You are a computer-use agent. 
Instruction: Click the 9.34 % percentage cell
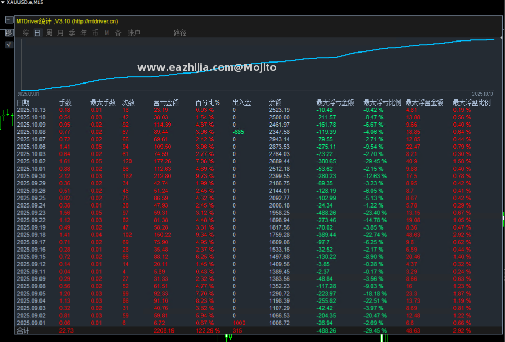(205, 235)
